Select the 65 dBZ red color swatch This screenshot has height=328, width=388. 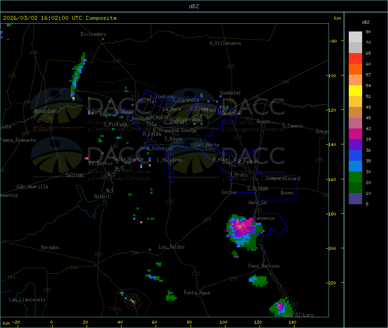tap(355, 58)
